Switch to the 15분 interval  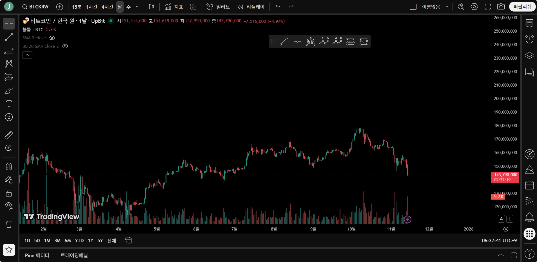pos(77,7)
